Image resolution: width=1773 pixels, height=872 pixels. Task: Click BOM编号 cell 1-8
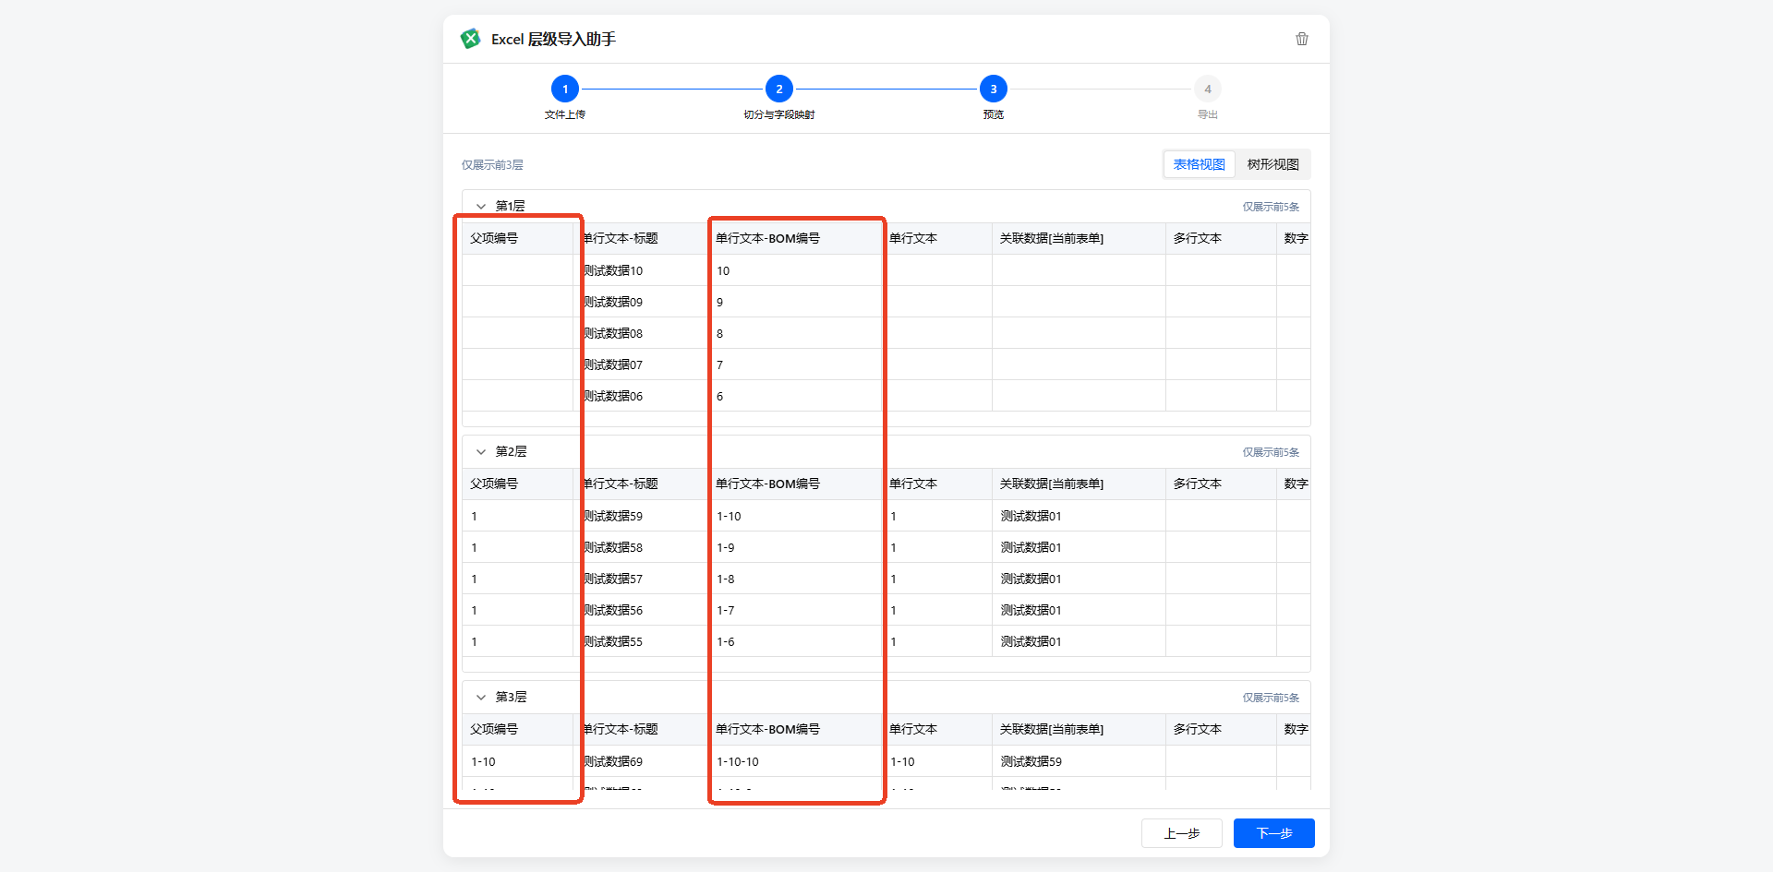click(x=794, y=579)
